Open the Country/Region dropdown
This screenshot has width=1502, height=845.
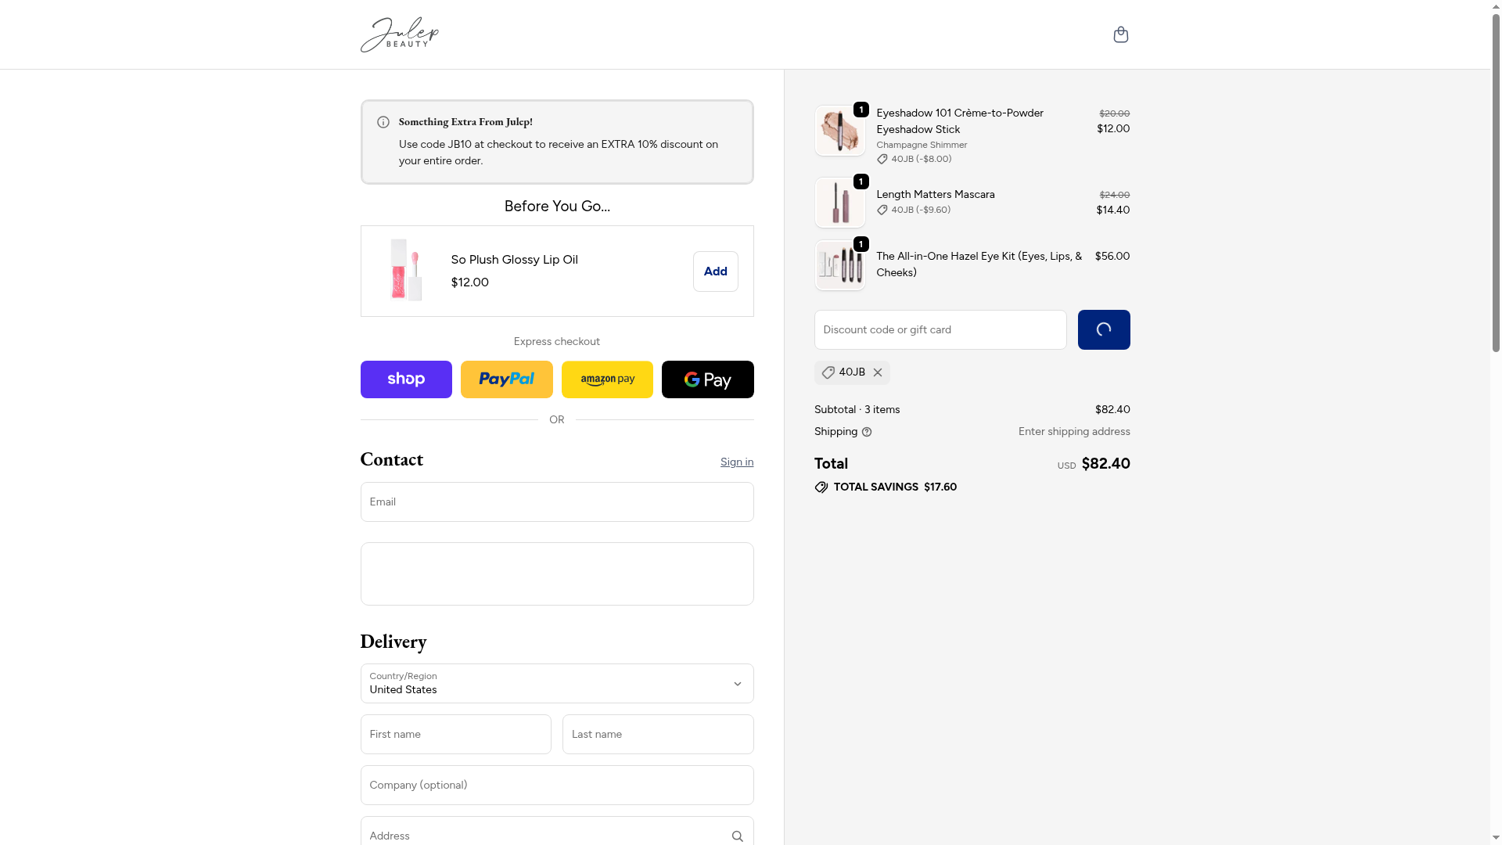coord(556,684)
